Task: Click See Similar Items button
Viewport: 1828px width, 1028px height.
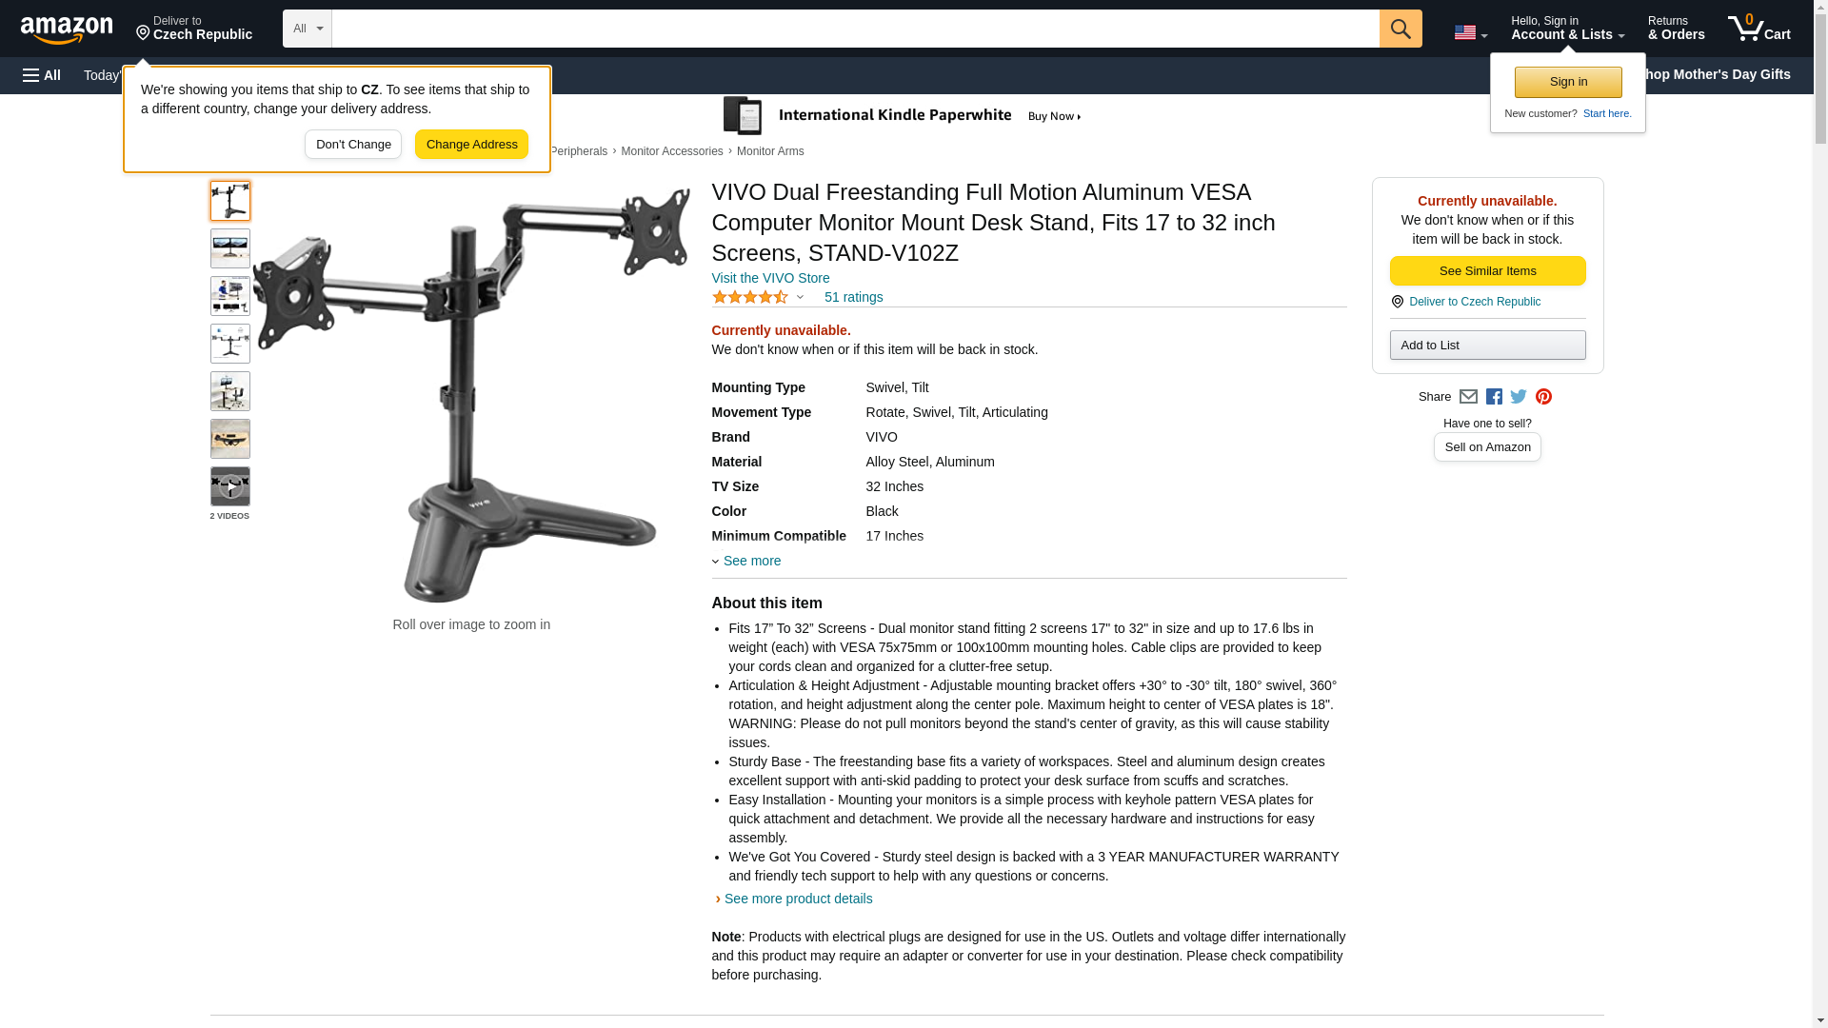Action: [x=1487, y=271]
